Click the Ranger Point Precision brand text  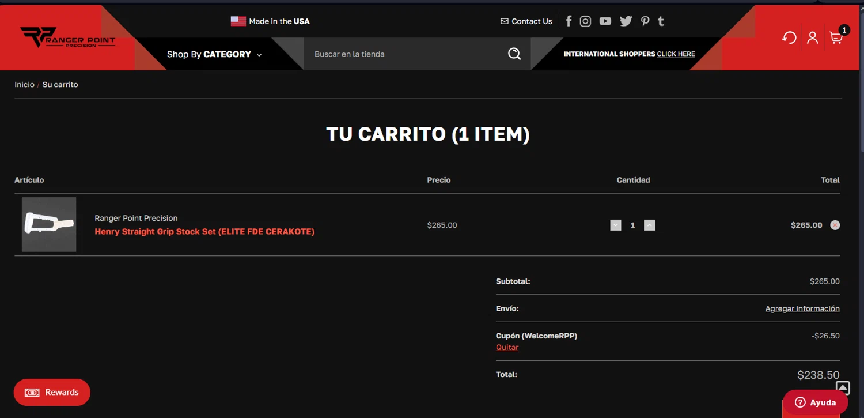[136, 218]
